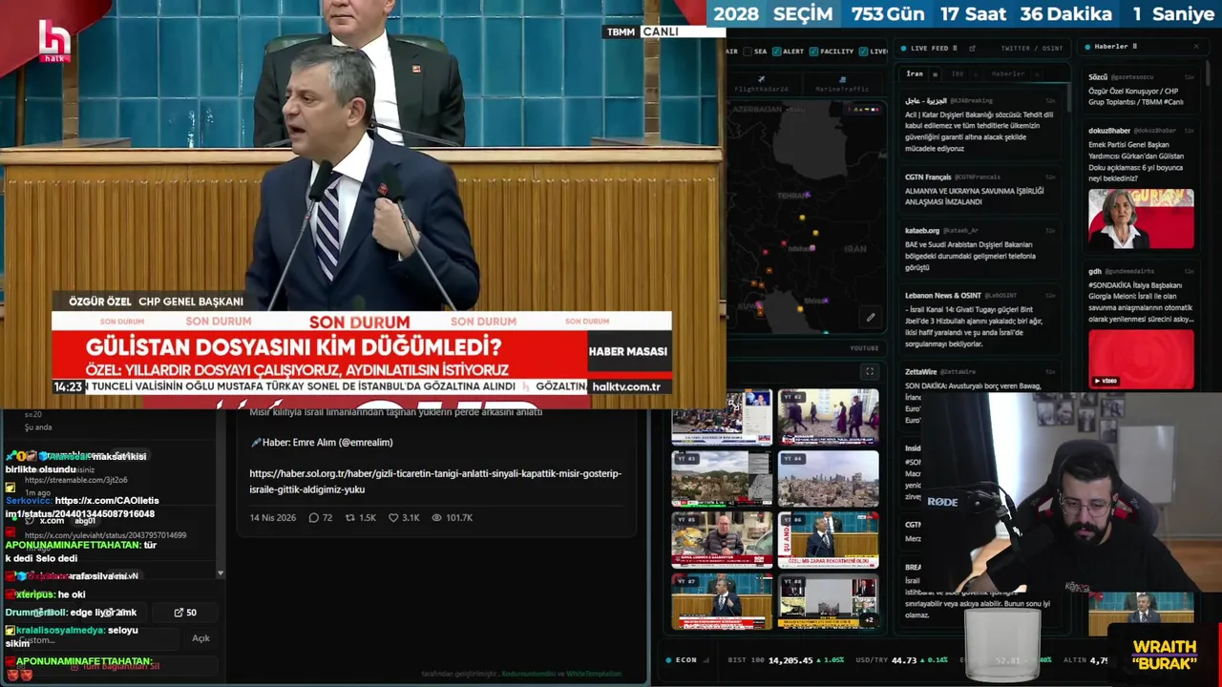The image size is (1222, 687).
Task: Select YT #6 stream thumbnail
Action: coord(828,540)
